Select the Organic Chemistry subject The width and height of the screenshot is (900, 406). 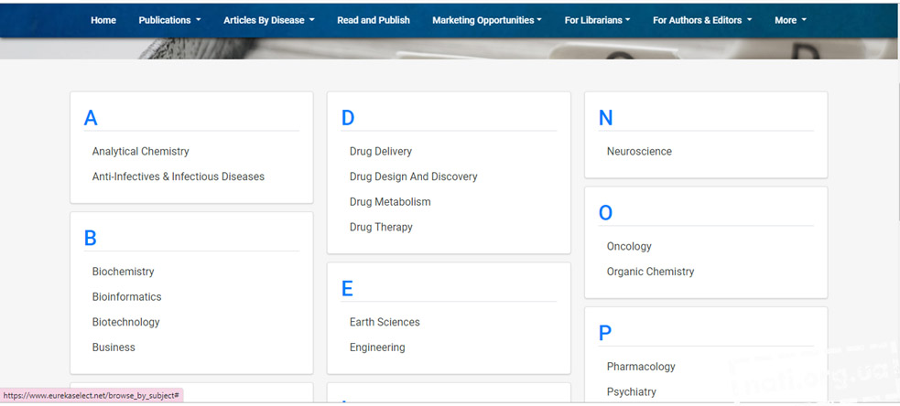pyautogui.click(x=650, y=272)
